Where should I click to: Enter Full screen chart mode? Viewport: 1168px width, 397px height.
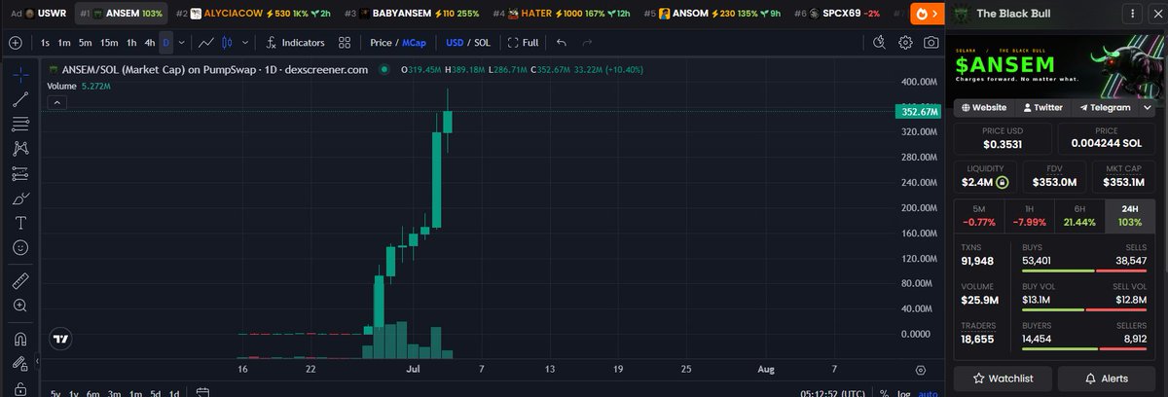click(x=524, y=43)
